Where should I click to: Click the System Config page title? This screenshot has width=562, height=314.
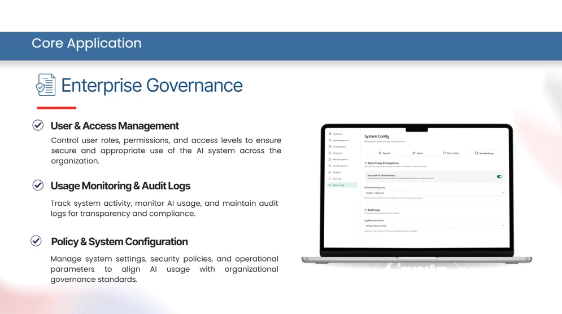tap(377, 136)
